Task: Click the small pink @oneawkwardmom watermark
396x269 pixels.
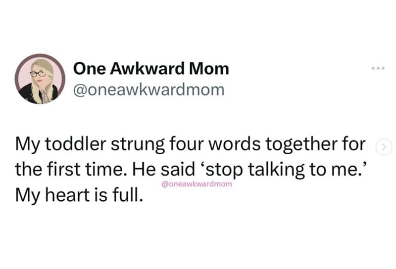Action: (x=197, y=184)
